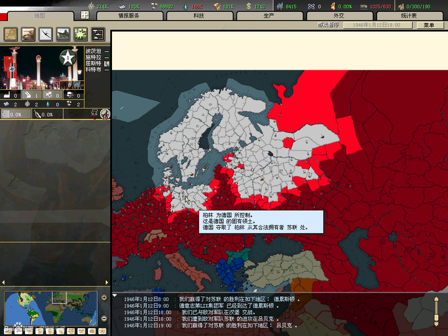Click the factory icon in province stats
The image size is (448, 336).
tap(7, 95)
